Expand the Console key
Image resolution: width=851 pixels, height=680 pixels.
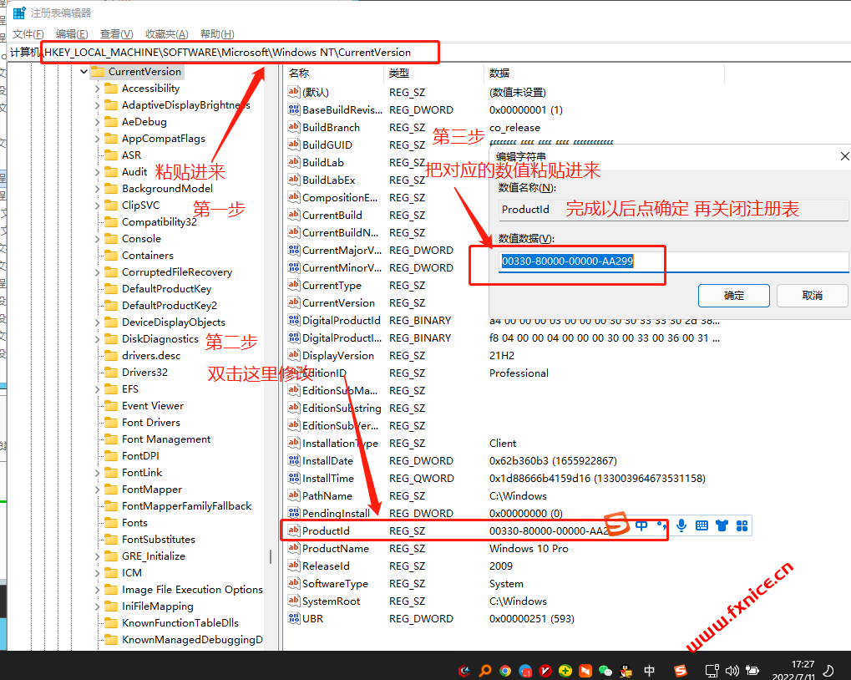[97, 239]
